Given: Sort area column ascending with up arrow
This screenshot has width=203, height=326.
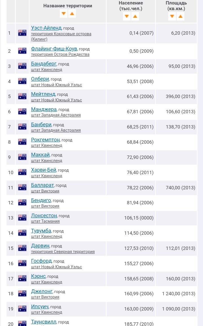Looking at the screenshot, I should point(180,16).
